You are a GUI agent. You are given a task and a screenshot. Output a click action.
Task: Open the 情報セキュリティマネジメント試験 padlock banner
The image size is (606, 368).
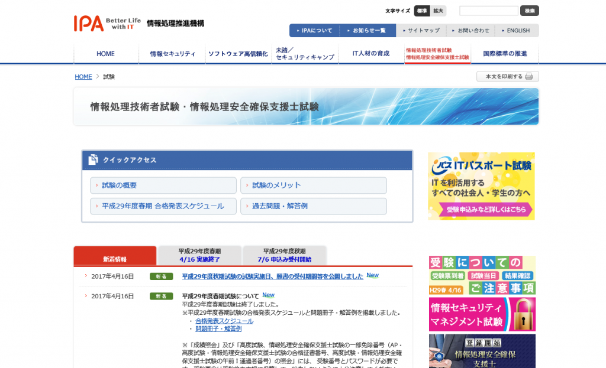[x=482, y=314]
